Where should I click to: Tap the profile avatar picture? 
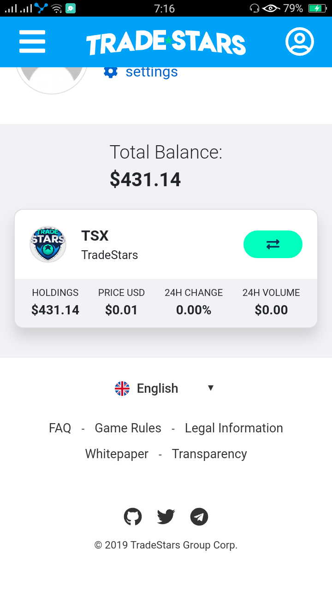[x=52, y=79]
